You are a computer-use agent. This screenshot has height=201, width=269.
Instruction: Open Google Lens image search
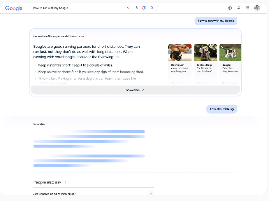(x=144, y=8)
